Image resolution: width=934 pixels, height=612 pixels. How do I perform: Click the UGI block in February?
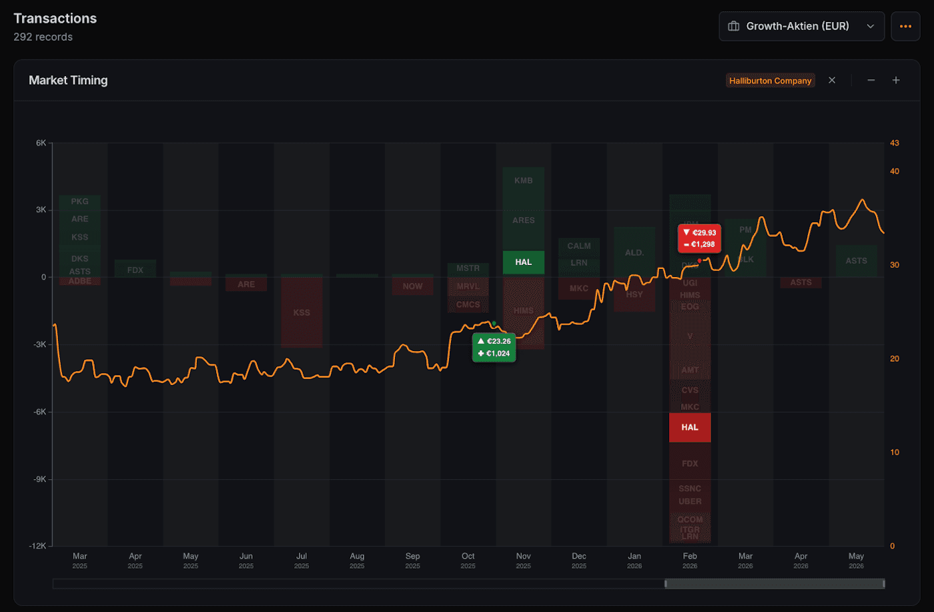(690, 283)
